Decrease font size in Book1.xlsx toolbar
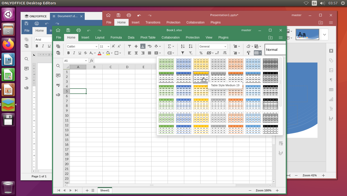This screenshot has width=347, height=196. [x=119, y=46]
